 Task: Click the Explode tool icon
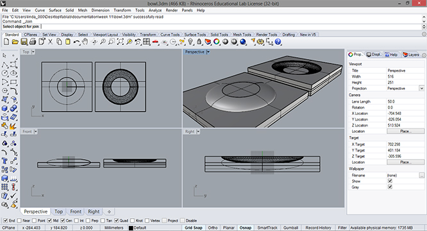(x=13, y=126)
